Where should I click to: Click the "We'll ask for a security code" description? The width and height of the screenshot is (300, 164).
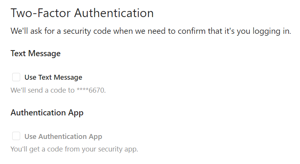pyautogui.click(x=151, y=32)
